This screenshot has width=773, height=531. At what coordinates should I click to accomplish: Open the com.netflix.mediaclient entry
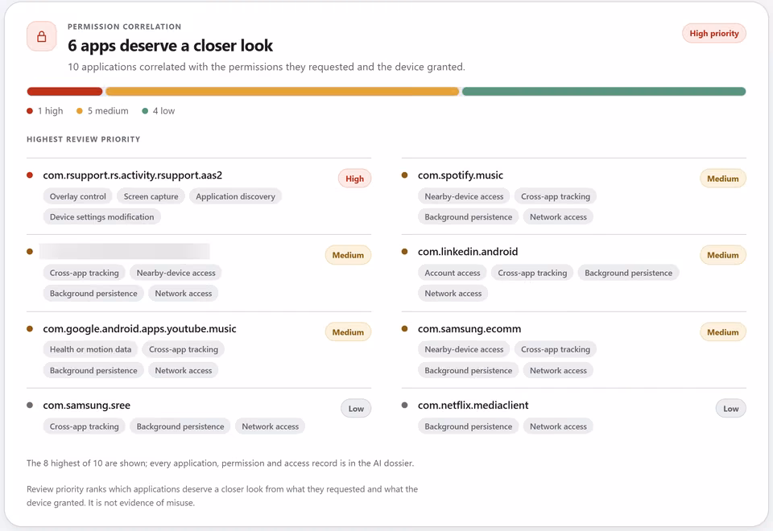pos(473,405)
